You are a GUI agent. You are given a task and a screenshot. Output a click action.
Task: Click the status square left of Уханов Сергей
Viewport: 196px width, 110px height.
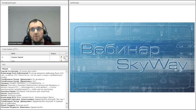click(2, 57)
